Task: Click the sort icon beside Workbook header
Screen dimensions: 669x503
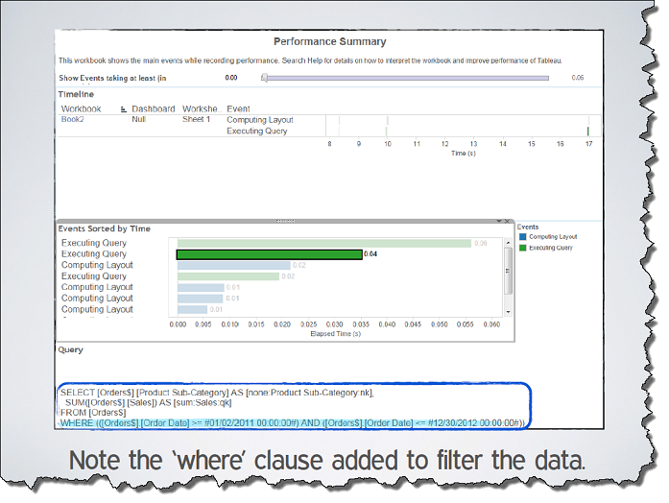Action: [x=124, y=109]
